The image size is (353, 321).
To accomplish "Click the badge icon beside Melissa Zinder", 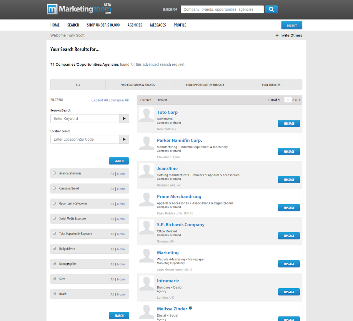I will [190, 308].
